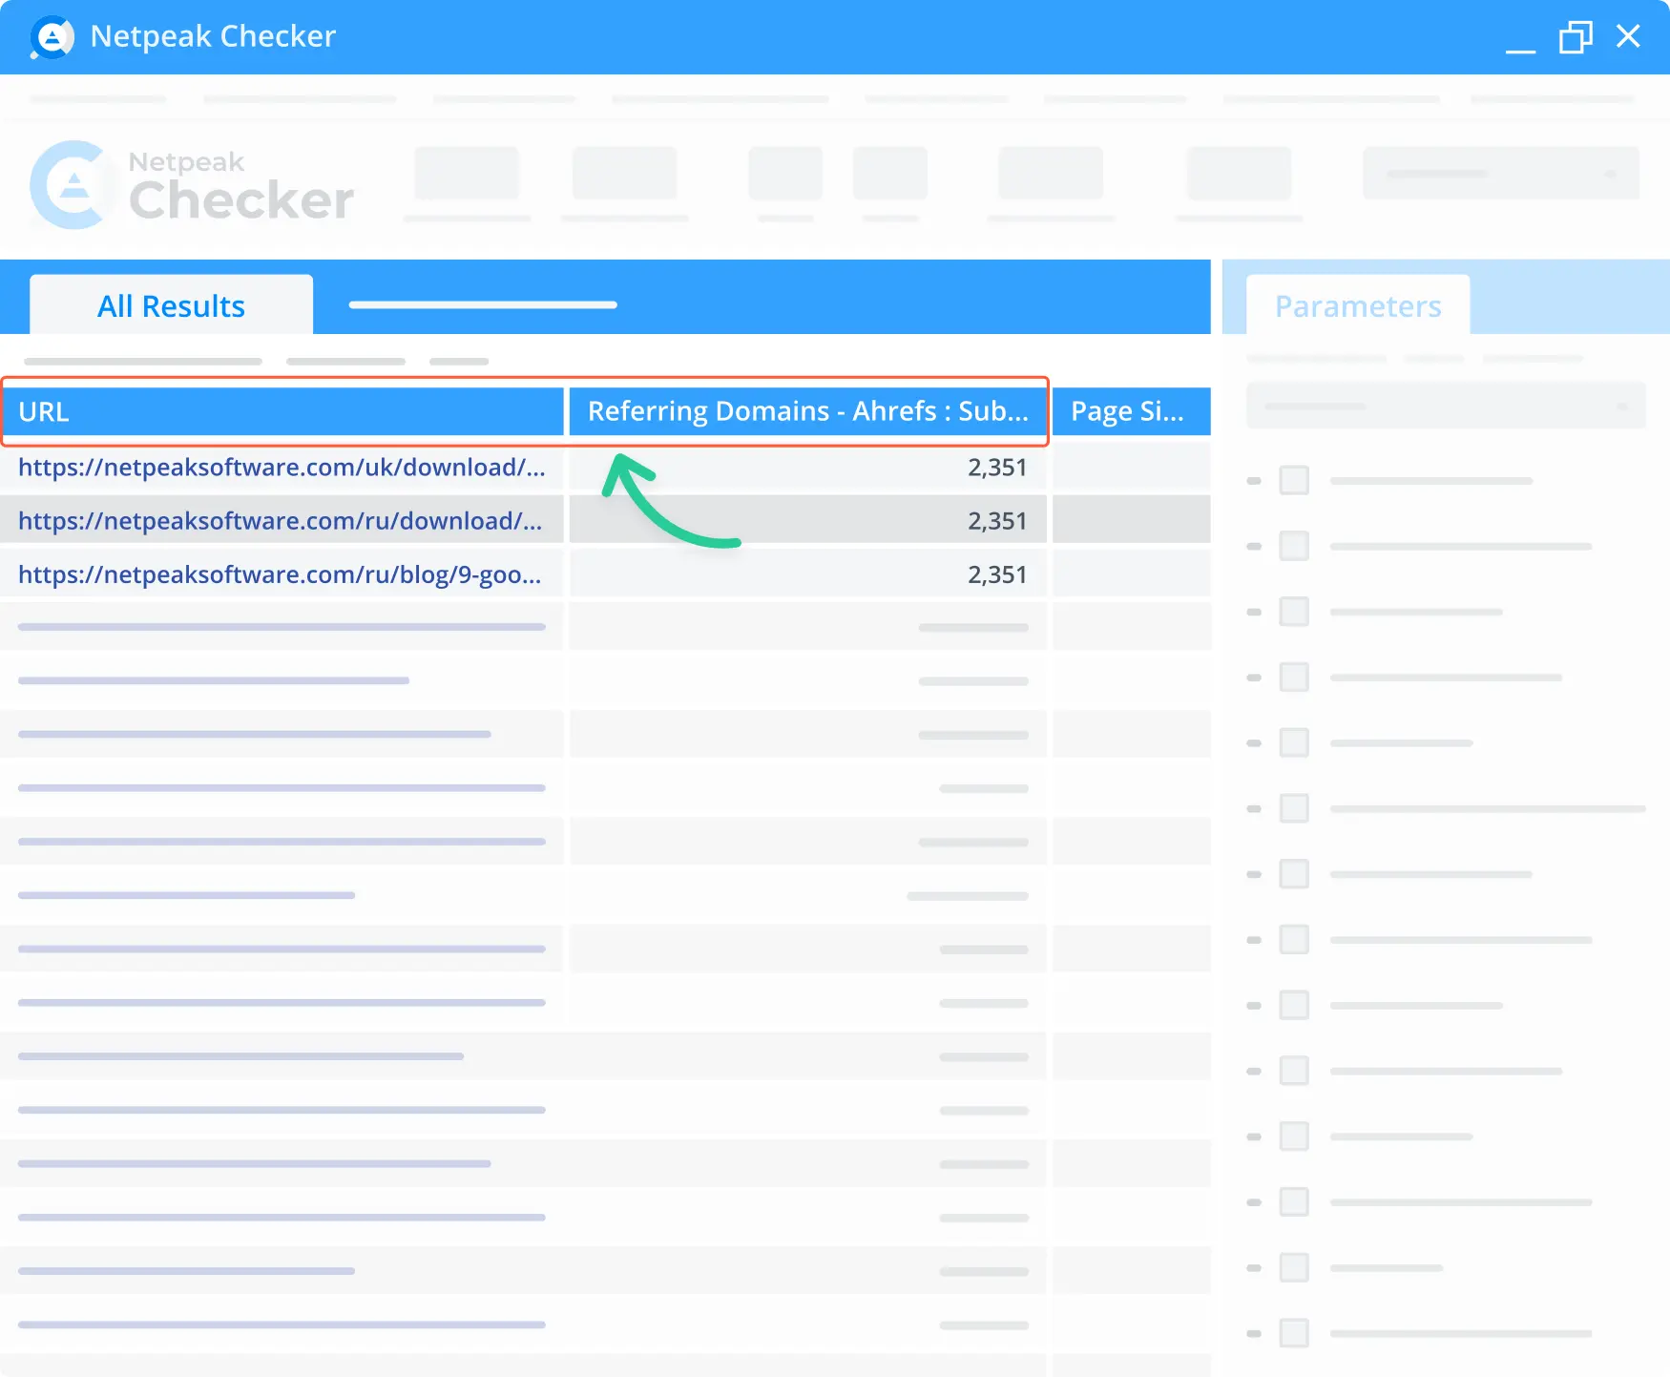Close the Netpeak Checker window

[1628, 36]
